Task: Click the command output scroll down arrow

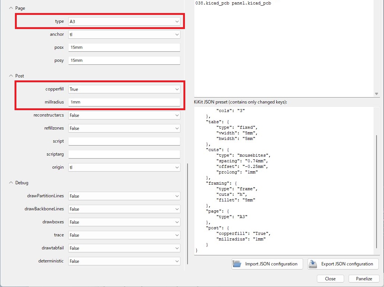Action: click(376, 94)
